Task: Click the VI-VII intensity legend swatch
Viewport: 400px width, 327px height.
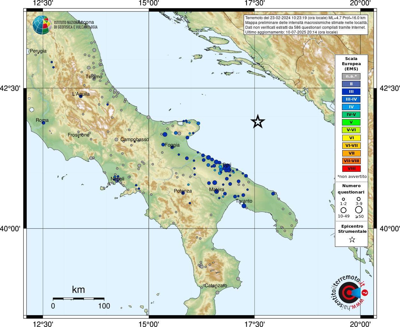Action: [351, 146]
